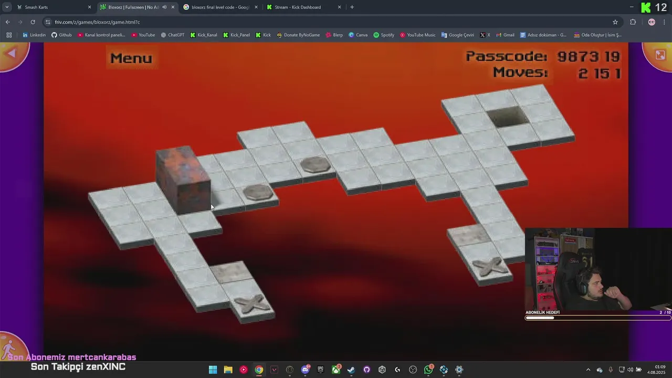The width and height of the screenshot is (672, 378).
Task: Open GitHub Desktop from the taskbar
Action: click(x=366, y=370)
